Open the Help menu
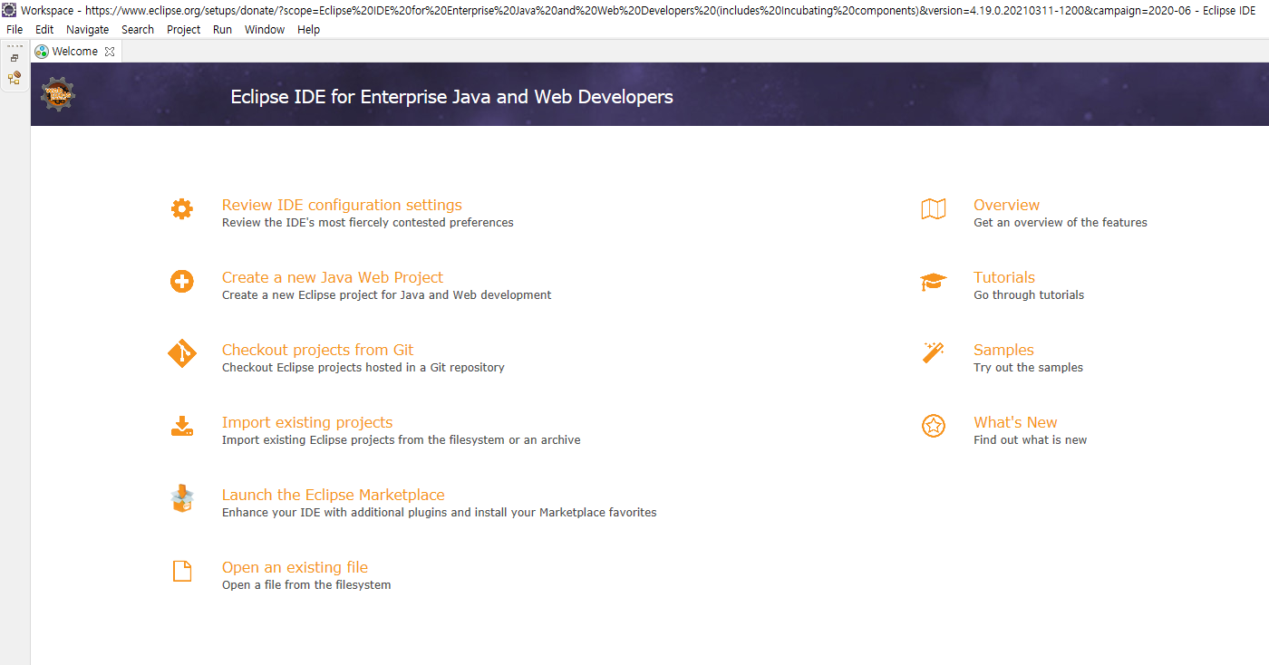1269x665 pixels. (309, 29)
